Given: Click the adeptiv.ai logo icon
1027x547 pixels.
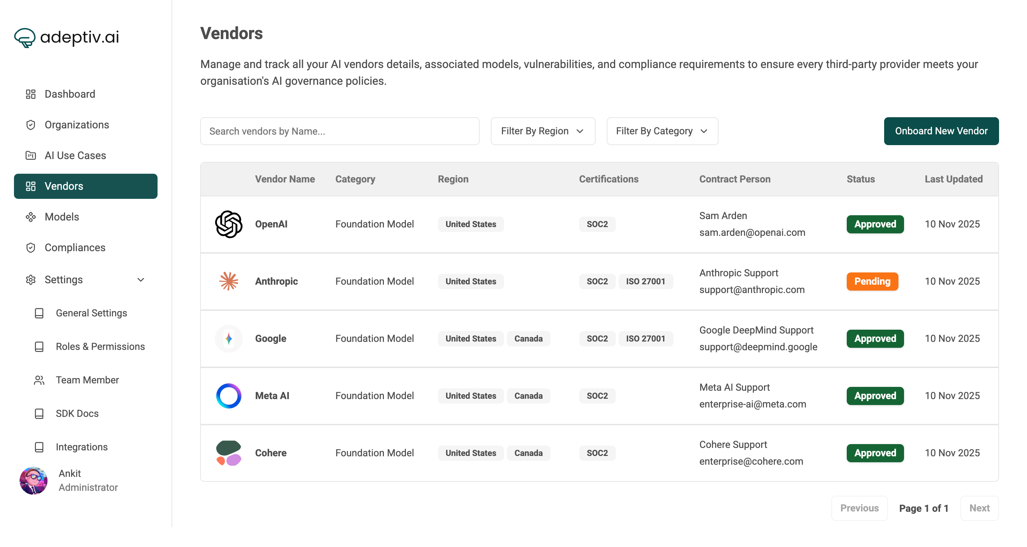Looking at the screenshot, I should pyautogui.click(x=25, y=38).
